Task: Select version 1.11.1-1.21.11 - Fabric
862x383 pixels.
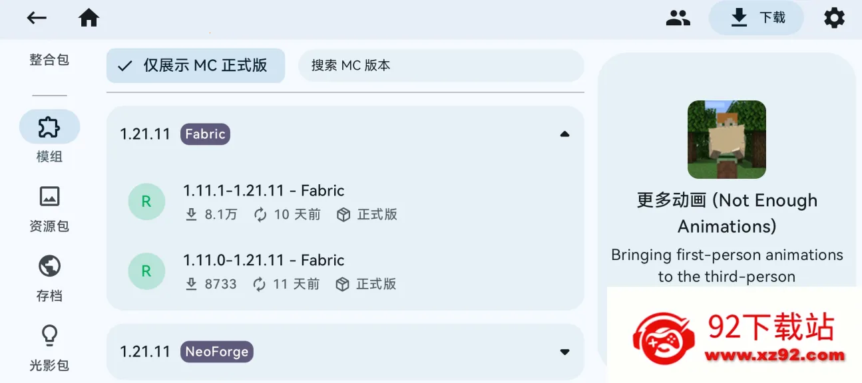Action: [x=264, y=191]
